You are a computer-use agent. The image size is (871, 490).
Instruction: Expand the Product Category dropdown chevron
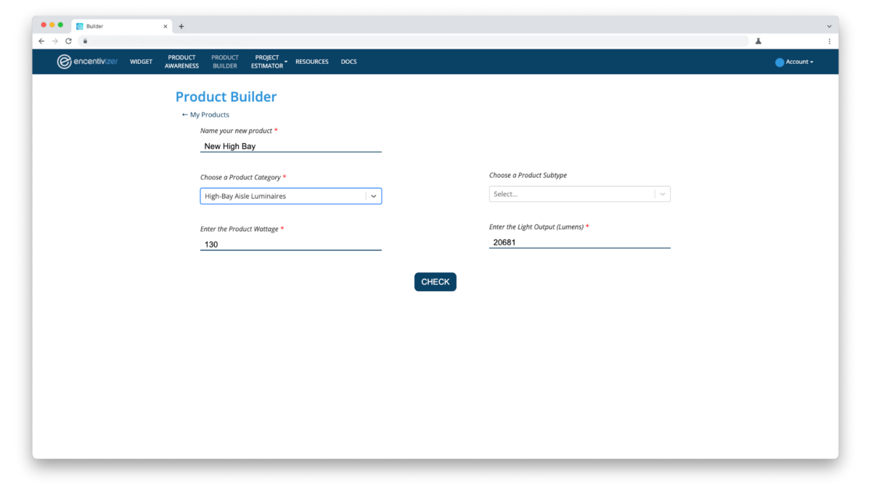pos(374,196)
